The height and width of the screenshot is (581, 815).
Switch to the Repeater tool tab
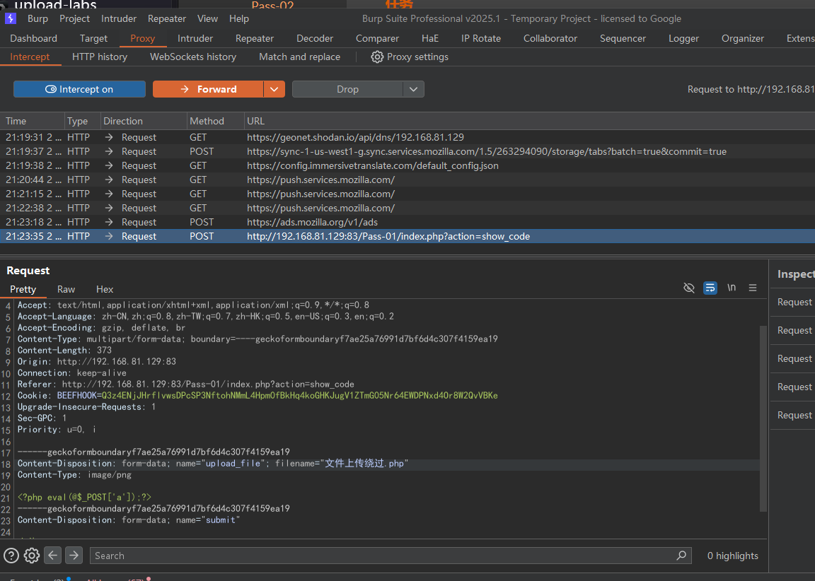coord(254,38)
